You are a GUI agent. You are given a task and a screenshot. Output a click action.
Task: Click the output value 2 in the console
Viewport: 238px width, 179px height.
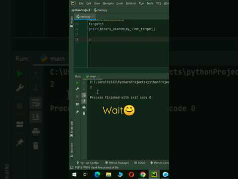tap(91, 87)
